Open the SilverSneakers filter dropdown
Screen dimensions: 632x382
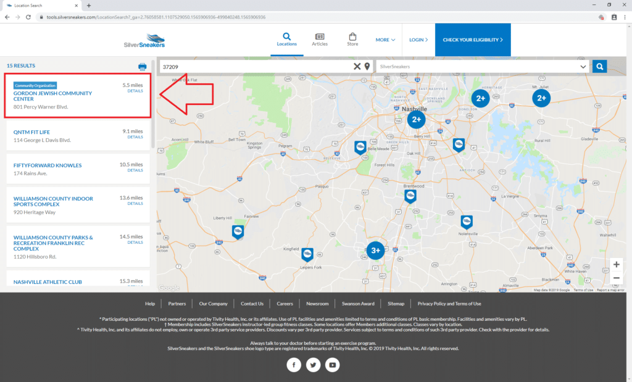483,67
